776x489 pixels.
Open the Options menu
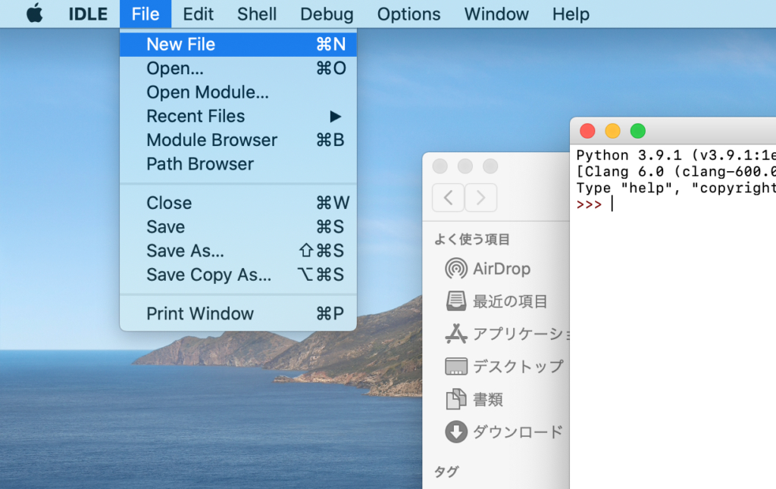[408, 14]
